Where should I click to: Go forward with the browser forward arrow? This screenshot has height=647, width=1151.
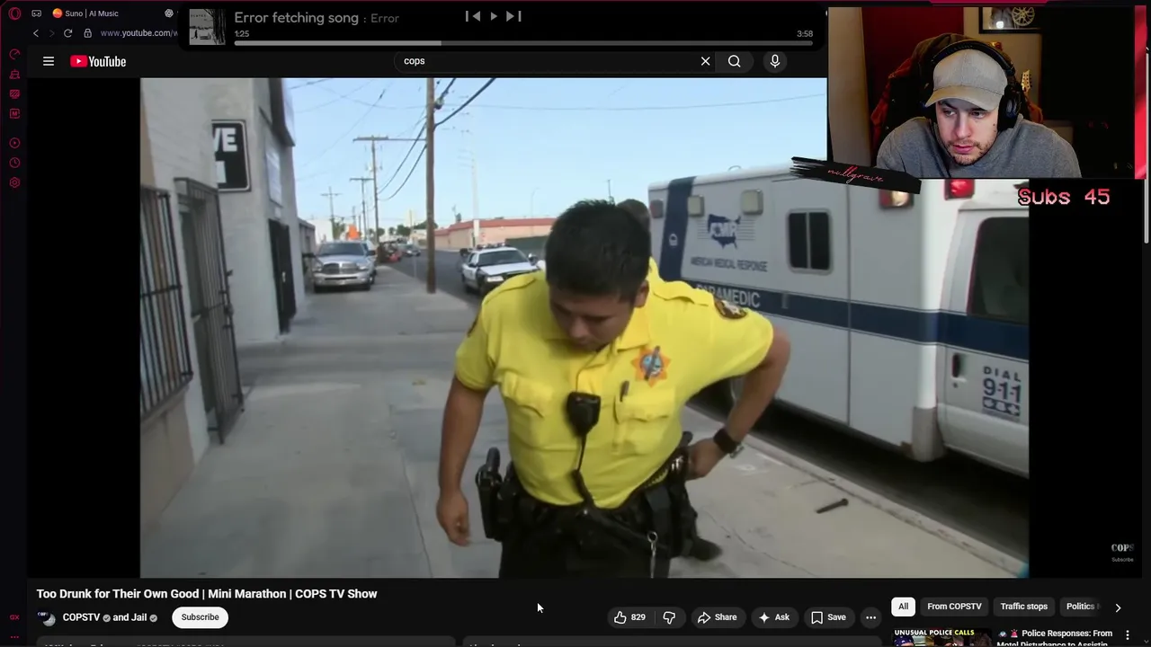coord(51,33)
